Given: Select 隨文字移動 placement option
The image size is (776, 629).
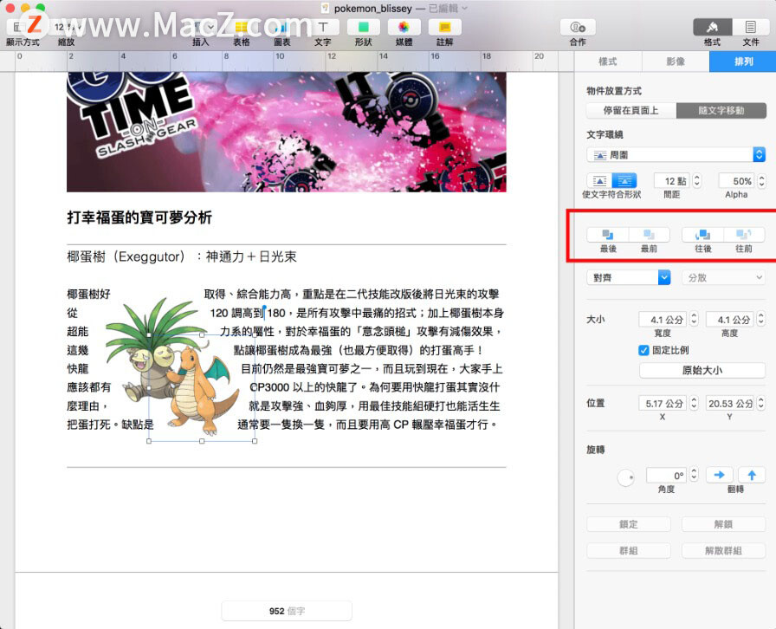Looking at the screenshot, I should (721, 110).
